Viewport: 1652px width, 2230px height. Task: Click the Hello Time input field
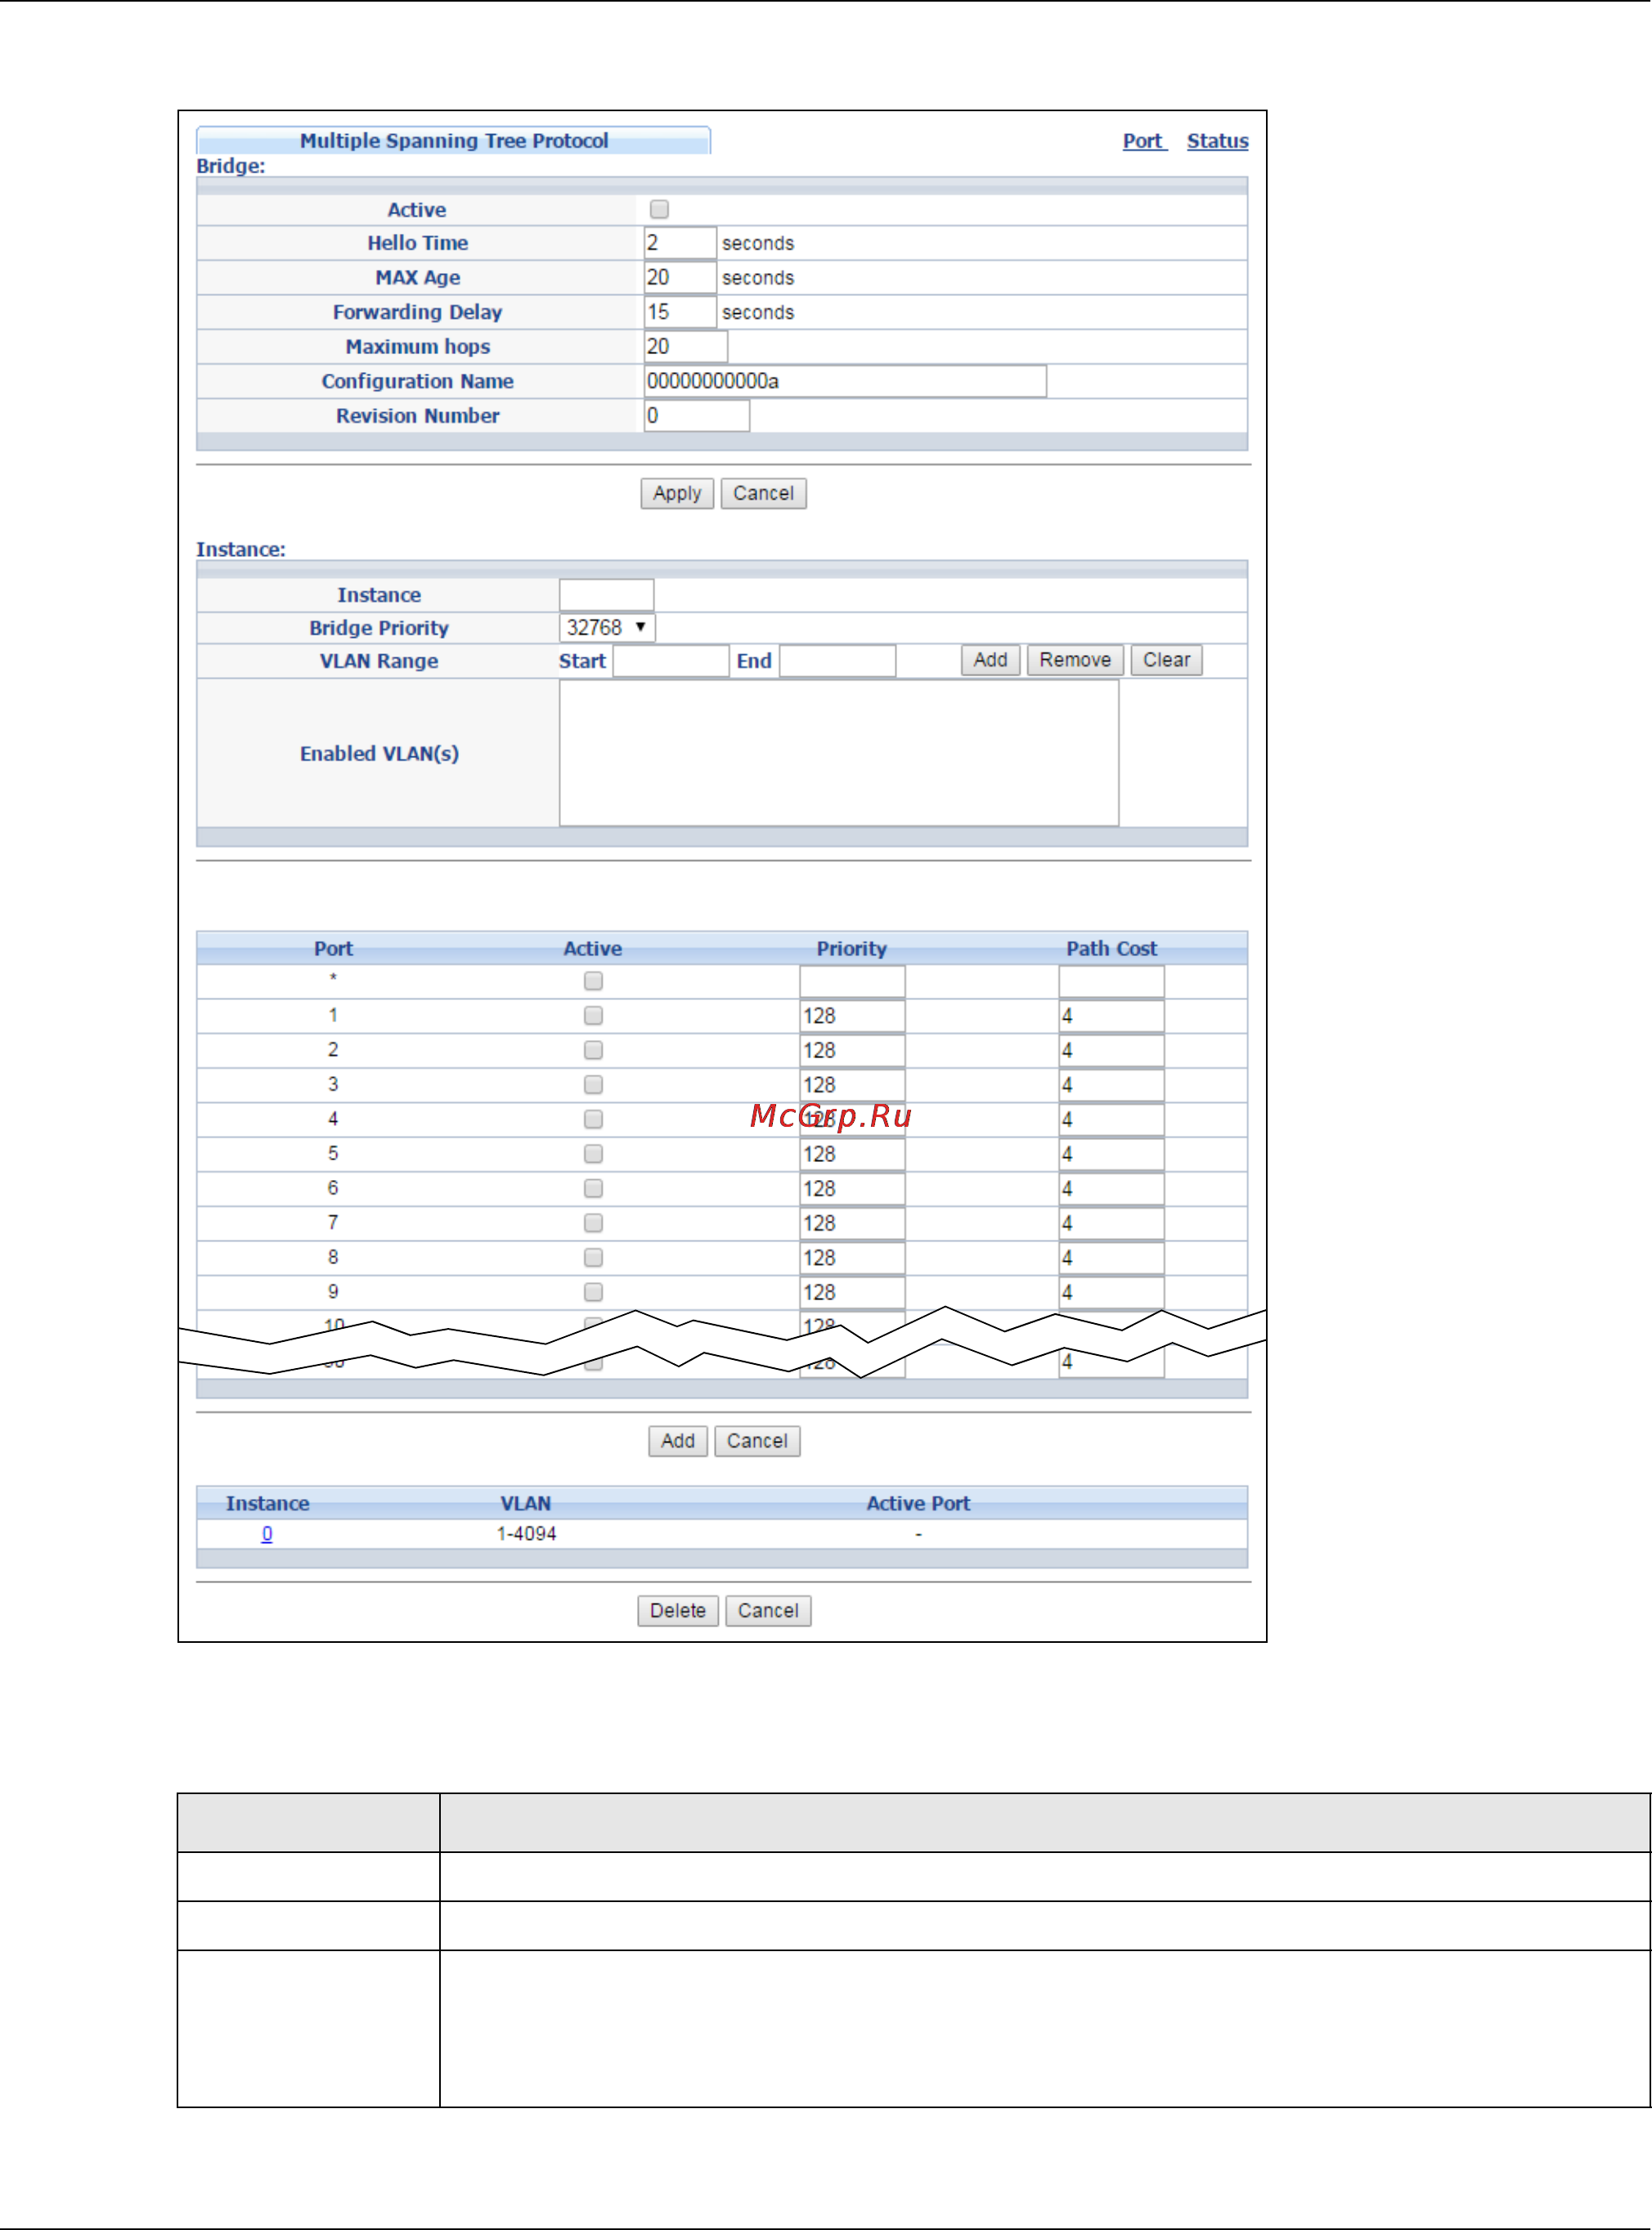[x=680, y=243]
